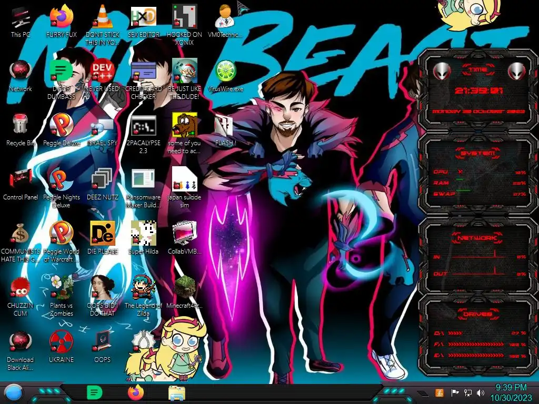Click the left alien head on the TIME widget
This screenshot has height=404, width=539.
tap(442, 71)
